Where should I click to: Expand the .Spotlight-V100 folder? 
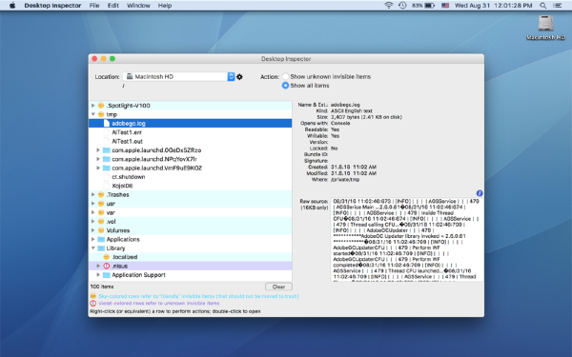[x=93, y=106]
